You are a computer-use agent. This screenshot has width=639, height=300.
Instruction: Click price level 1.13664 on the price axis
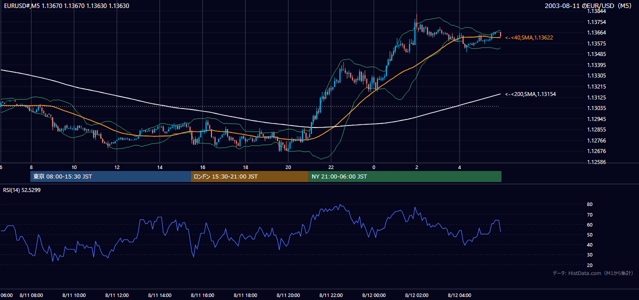[x=596, y=32]
